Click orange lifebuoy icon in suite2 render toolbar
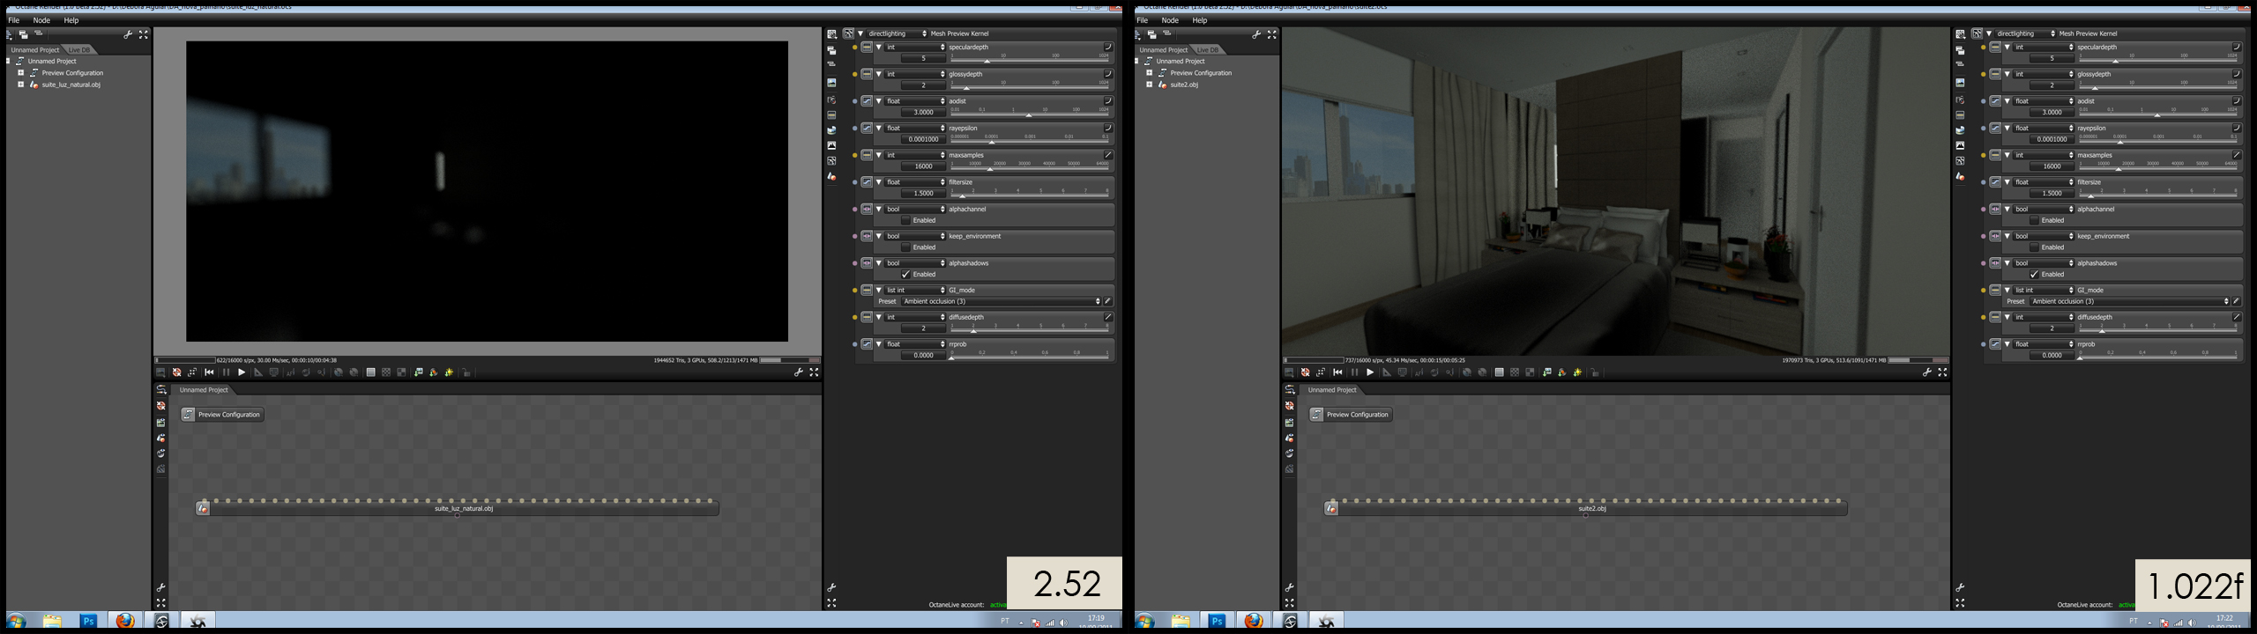 pos(1306,372)
